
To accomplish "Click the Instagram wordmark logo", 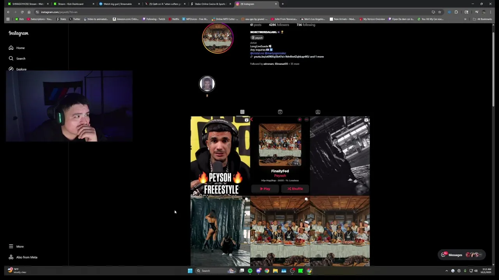I will pyautogui.click(x=18, y=33).
